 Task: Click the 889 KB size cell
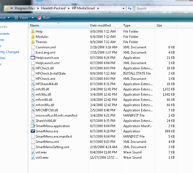tap(170, 131)
